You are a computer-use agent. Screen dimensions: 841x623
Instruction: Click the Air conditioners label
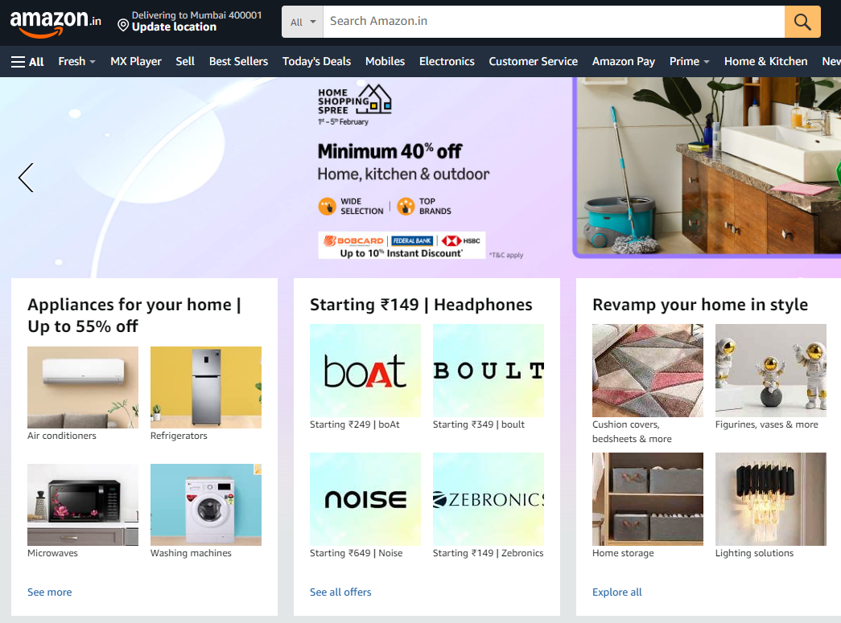click(62, 436)
